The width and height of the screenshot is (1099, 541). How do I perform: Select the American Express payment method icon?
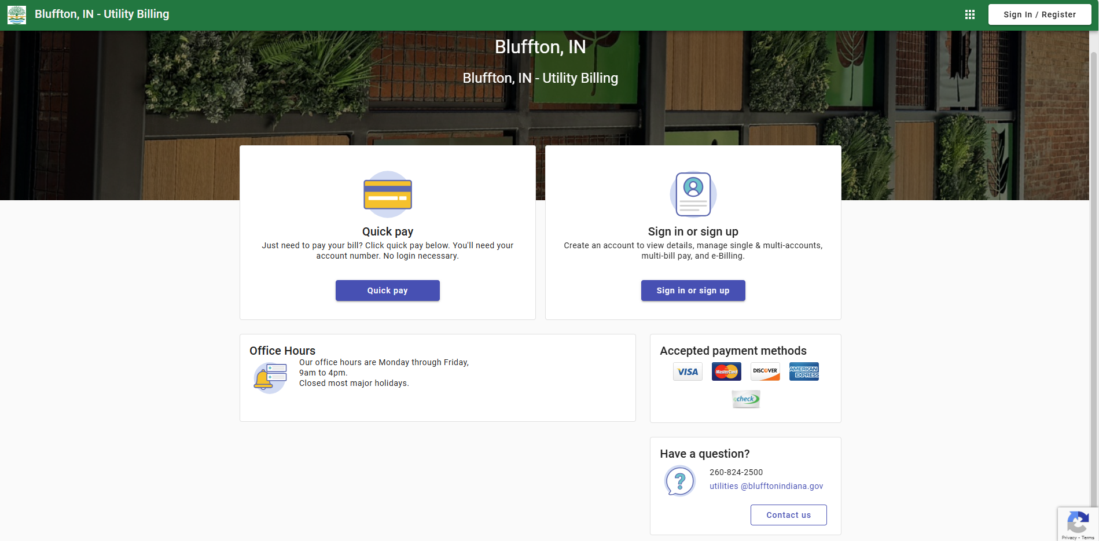(804, 371)
